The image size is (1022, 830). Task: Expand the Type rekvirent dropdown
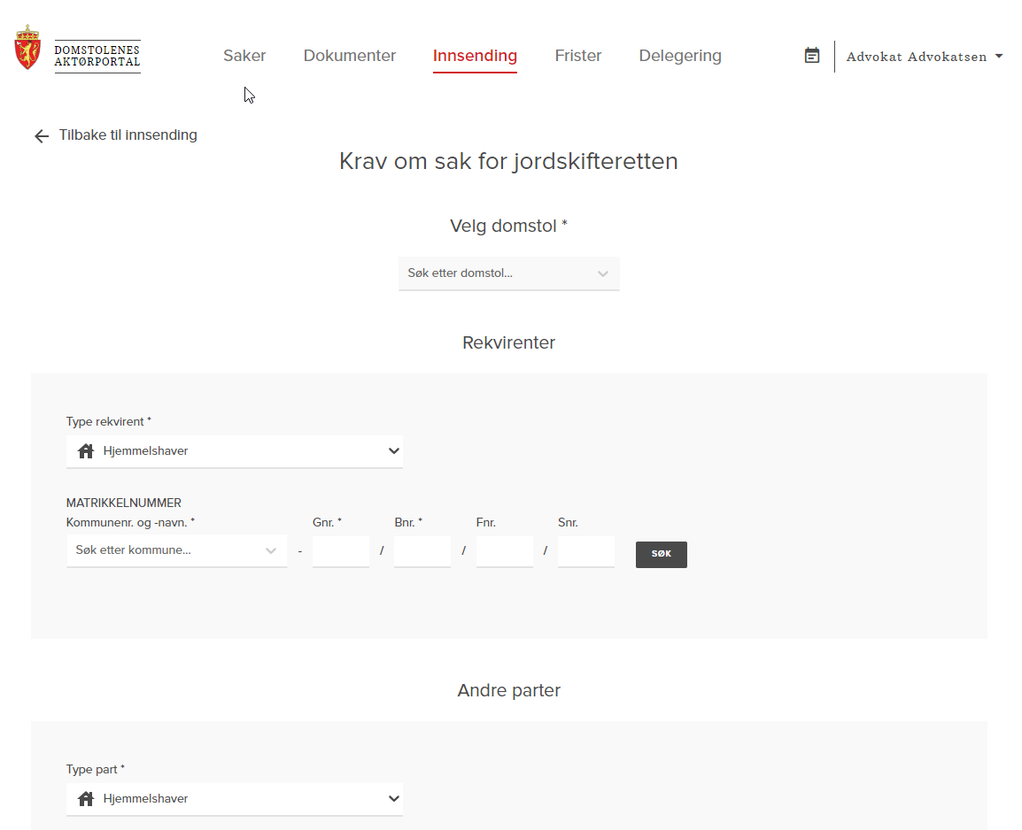(x=235, y=451)
